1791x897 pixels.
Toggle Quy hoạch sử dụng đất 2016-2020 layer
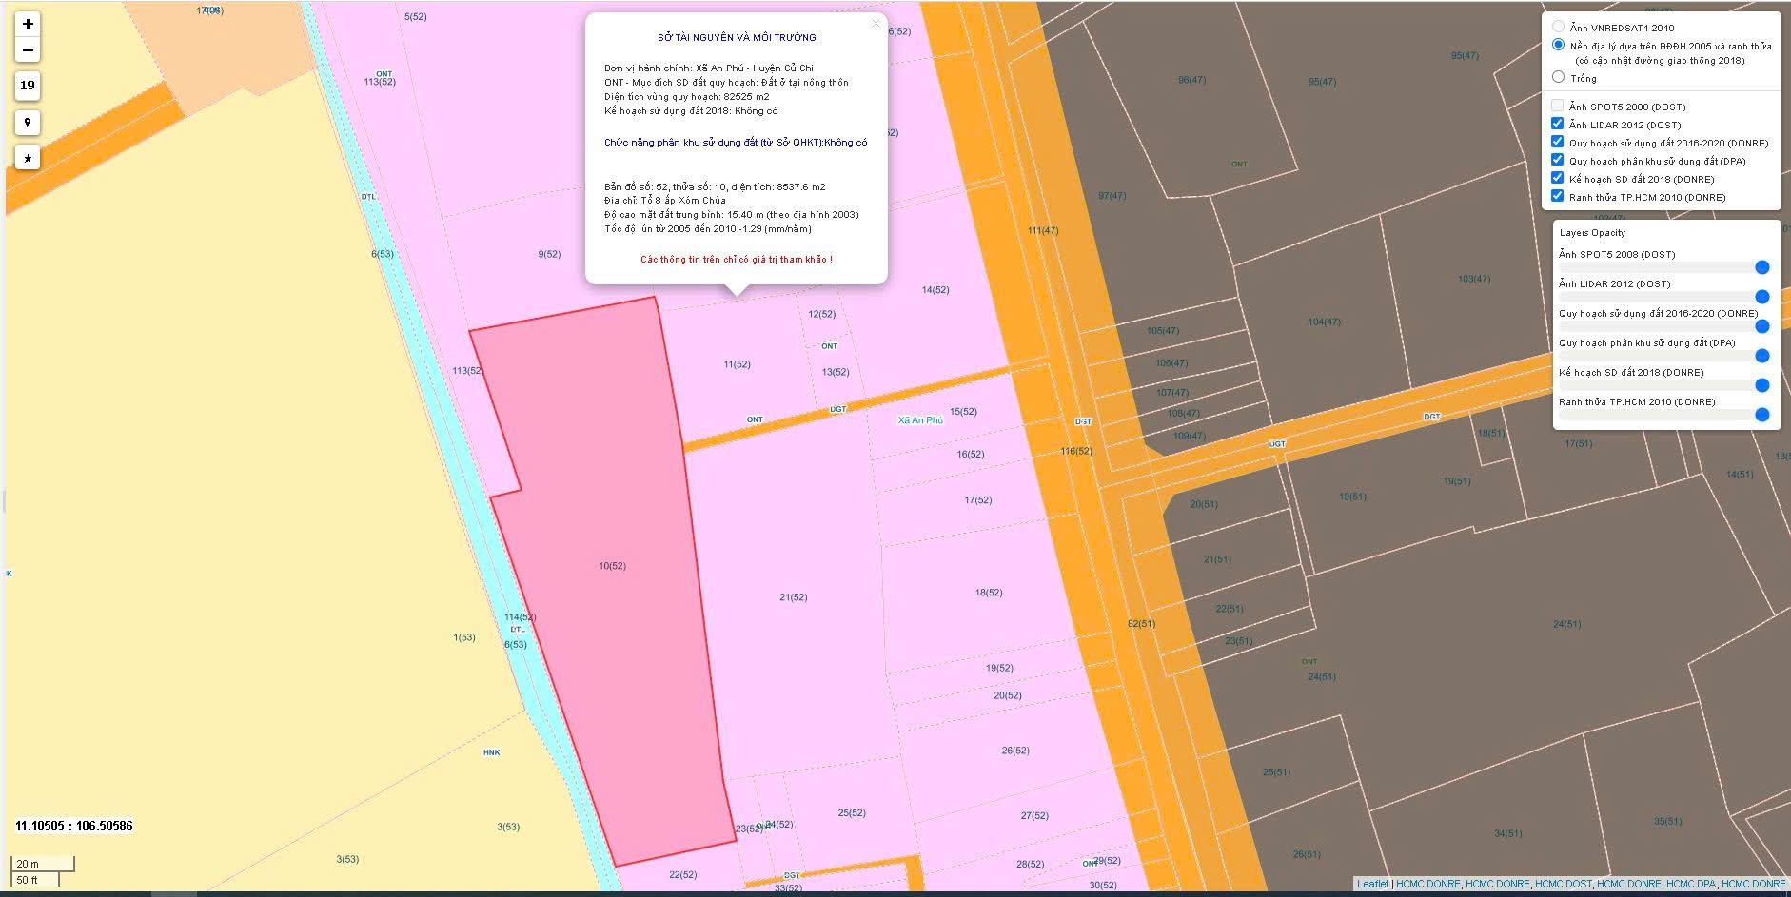coord(1557,142)
